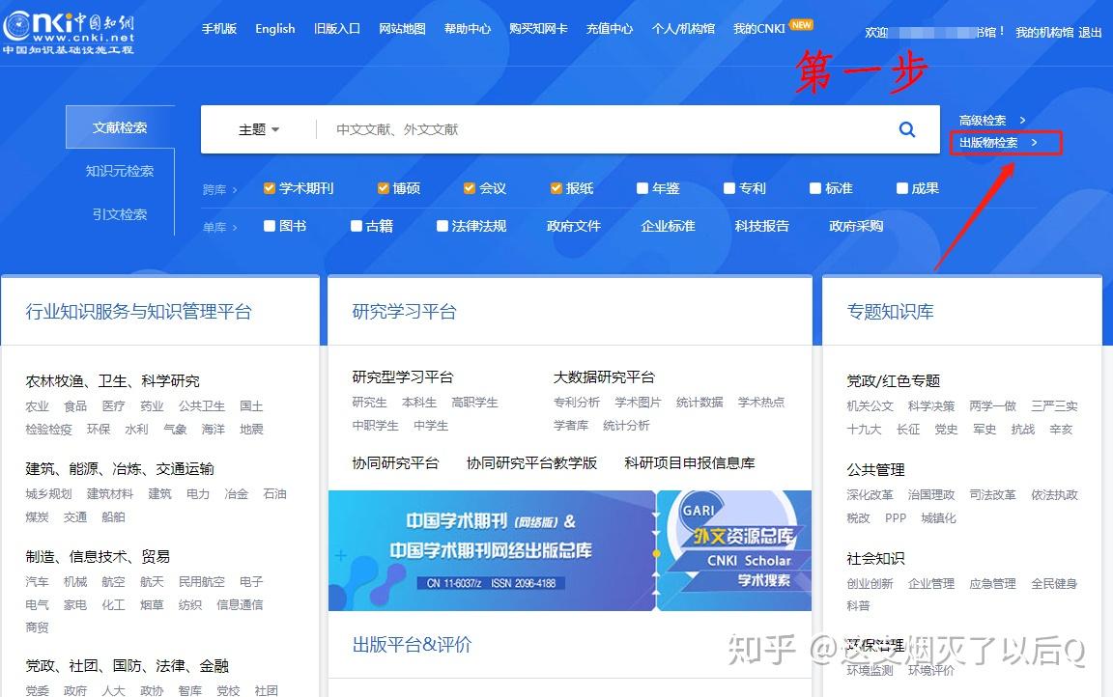Switch to the 文献检索 tab
Viewport: 1113px width, 697px height.
click(120, 127)
